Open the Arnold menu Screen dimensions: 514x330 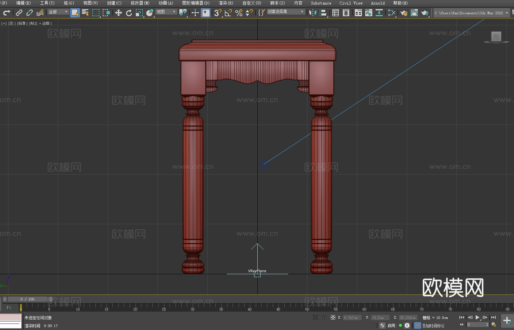(x=378, y=3)
